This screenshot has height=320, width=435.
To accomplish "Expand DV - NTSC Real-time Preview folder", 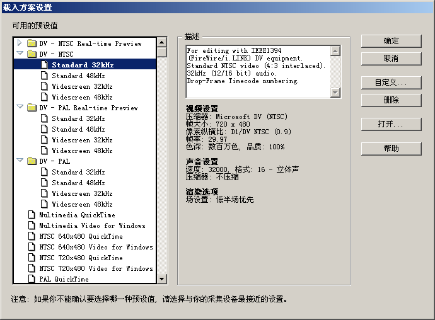I will (20, 43).
